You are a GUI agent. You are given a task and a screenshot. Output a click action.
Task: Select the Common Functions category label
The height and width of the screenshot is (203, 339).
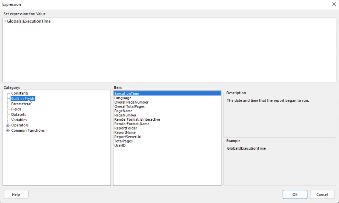(28, 130)
